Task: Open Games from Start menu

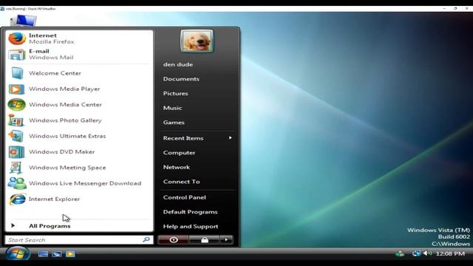Action: pyautogui.click(x=174, y=123)
